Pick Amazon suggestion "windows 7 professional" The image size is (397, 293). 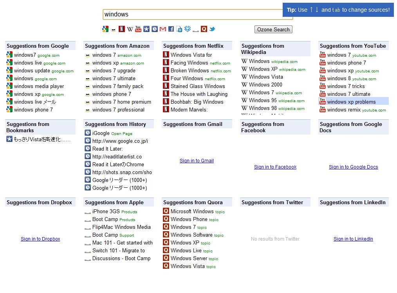click(119, 110)
